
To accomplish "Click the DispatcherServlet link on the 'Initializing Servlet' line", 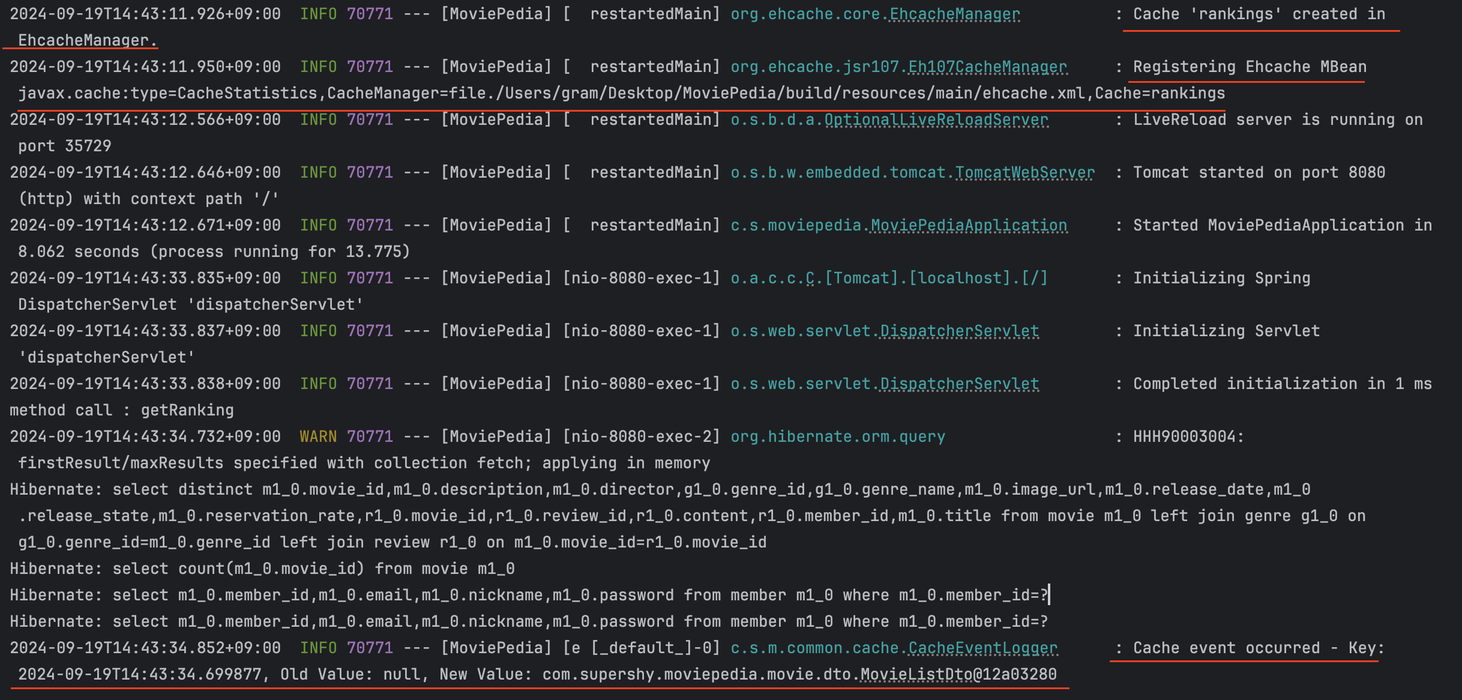I will pos(959,331).
